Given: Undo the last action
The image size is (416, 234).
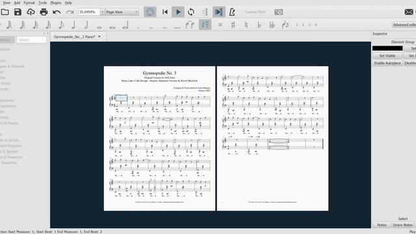Looking at the screenshot, I should (57, 12).
